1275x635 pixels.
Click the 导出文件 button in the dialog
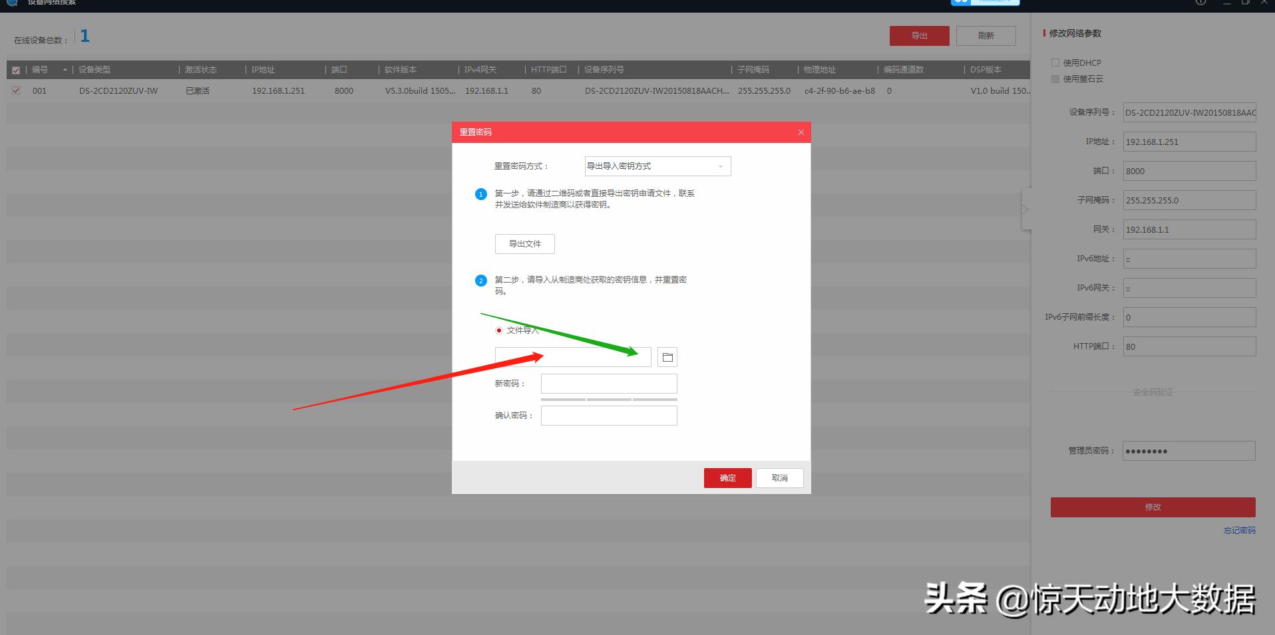(524, 243)
